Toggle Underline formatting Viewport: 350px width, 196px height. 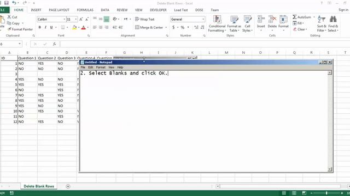pos(51,27)
